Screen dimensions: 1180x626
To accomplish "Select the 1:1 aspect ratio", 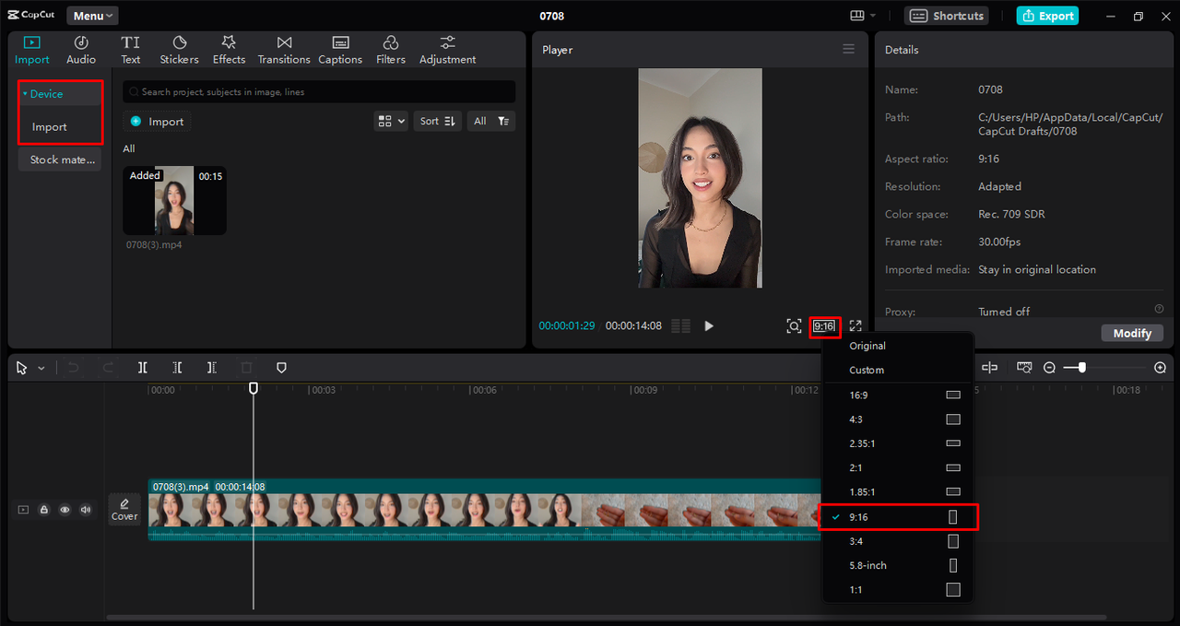I will pyautogui.click(x=898, y=590).
